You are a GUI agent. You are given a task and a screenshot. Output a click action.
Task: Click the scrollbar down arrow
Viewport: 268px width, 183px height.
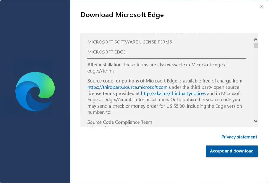coord(256,121)
